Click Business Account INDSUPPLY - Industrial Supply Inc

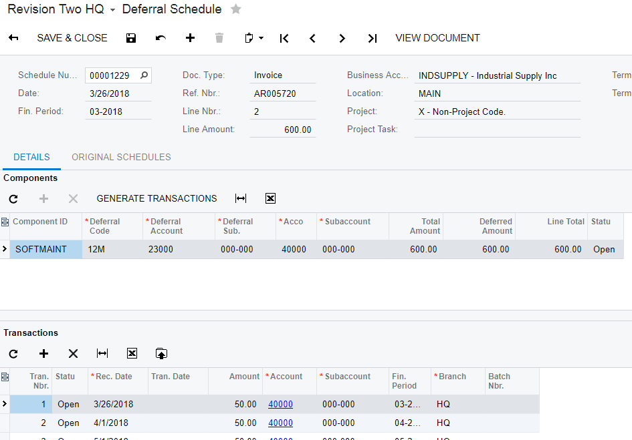[x=498, y=75]
